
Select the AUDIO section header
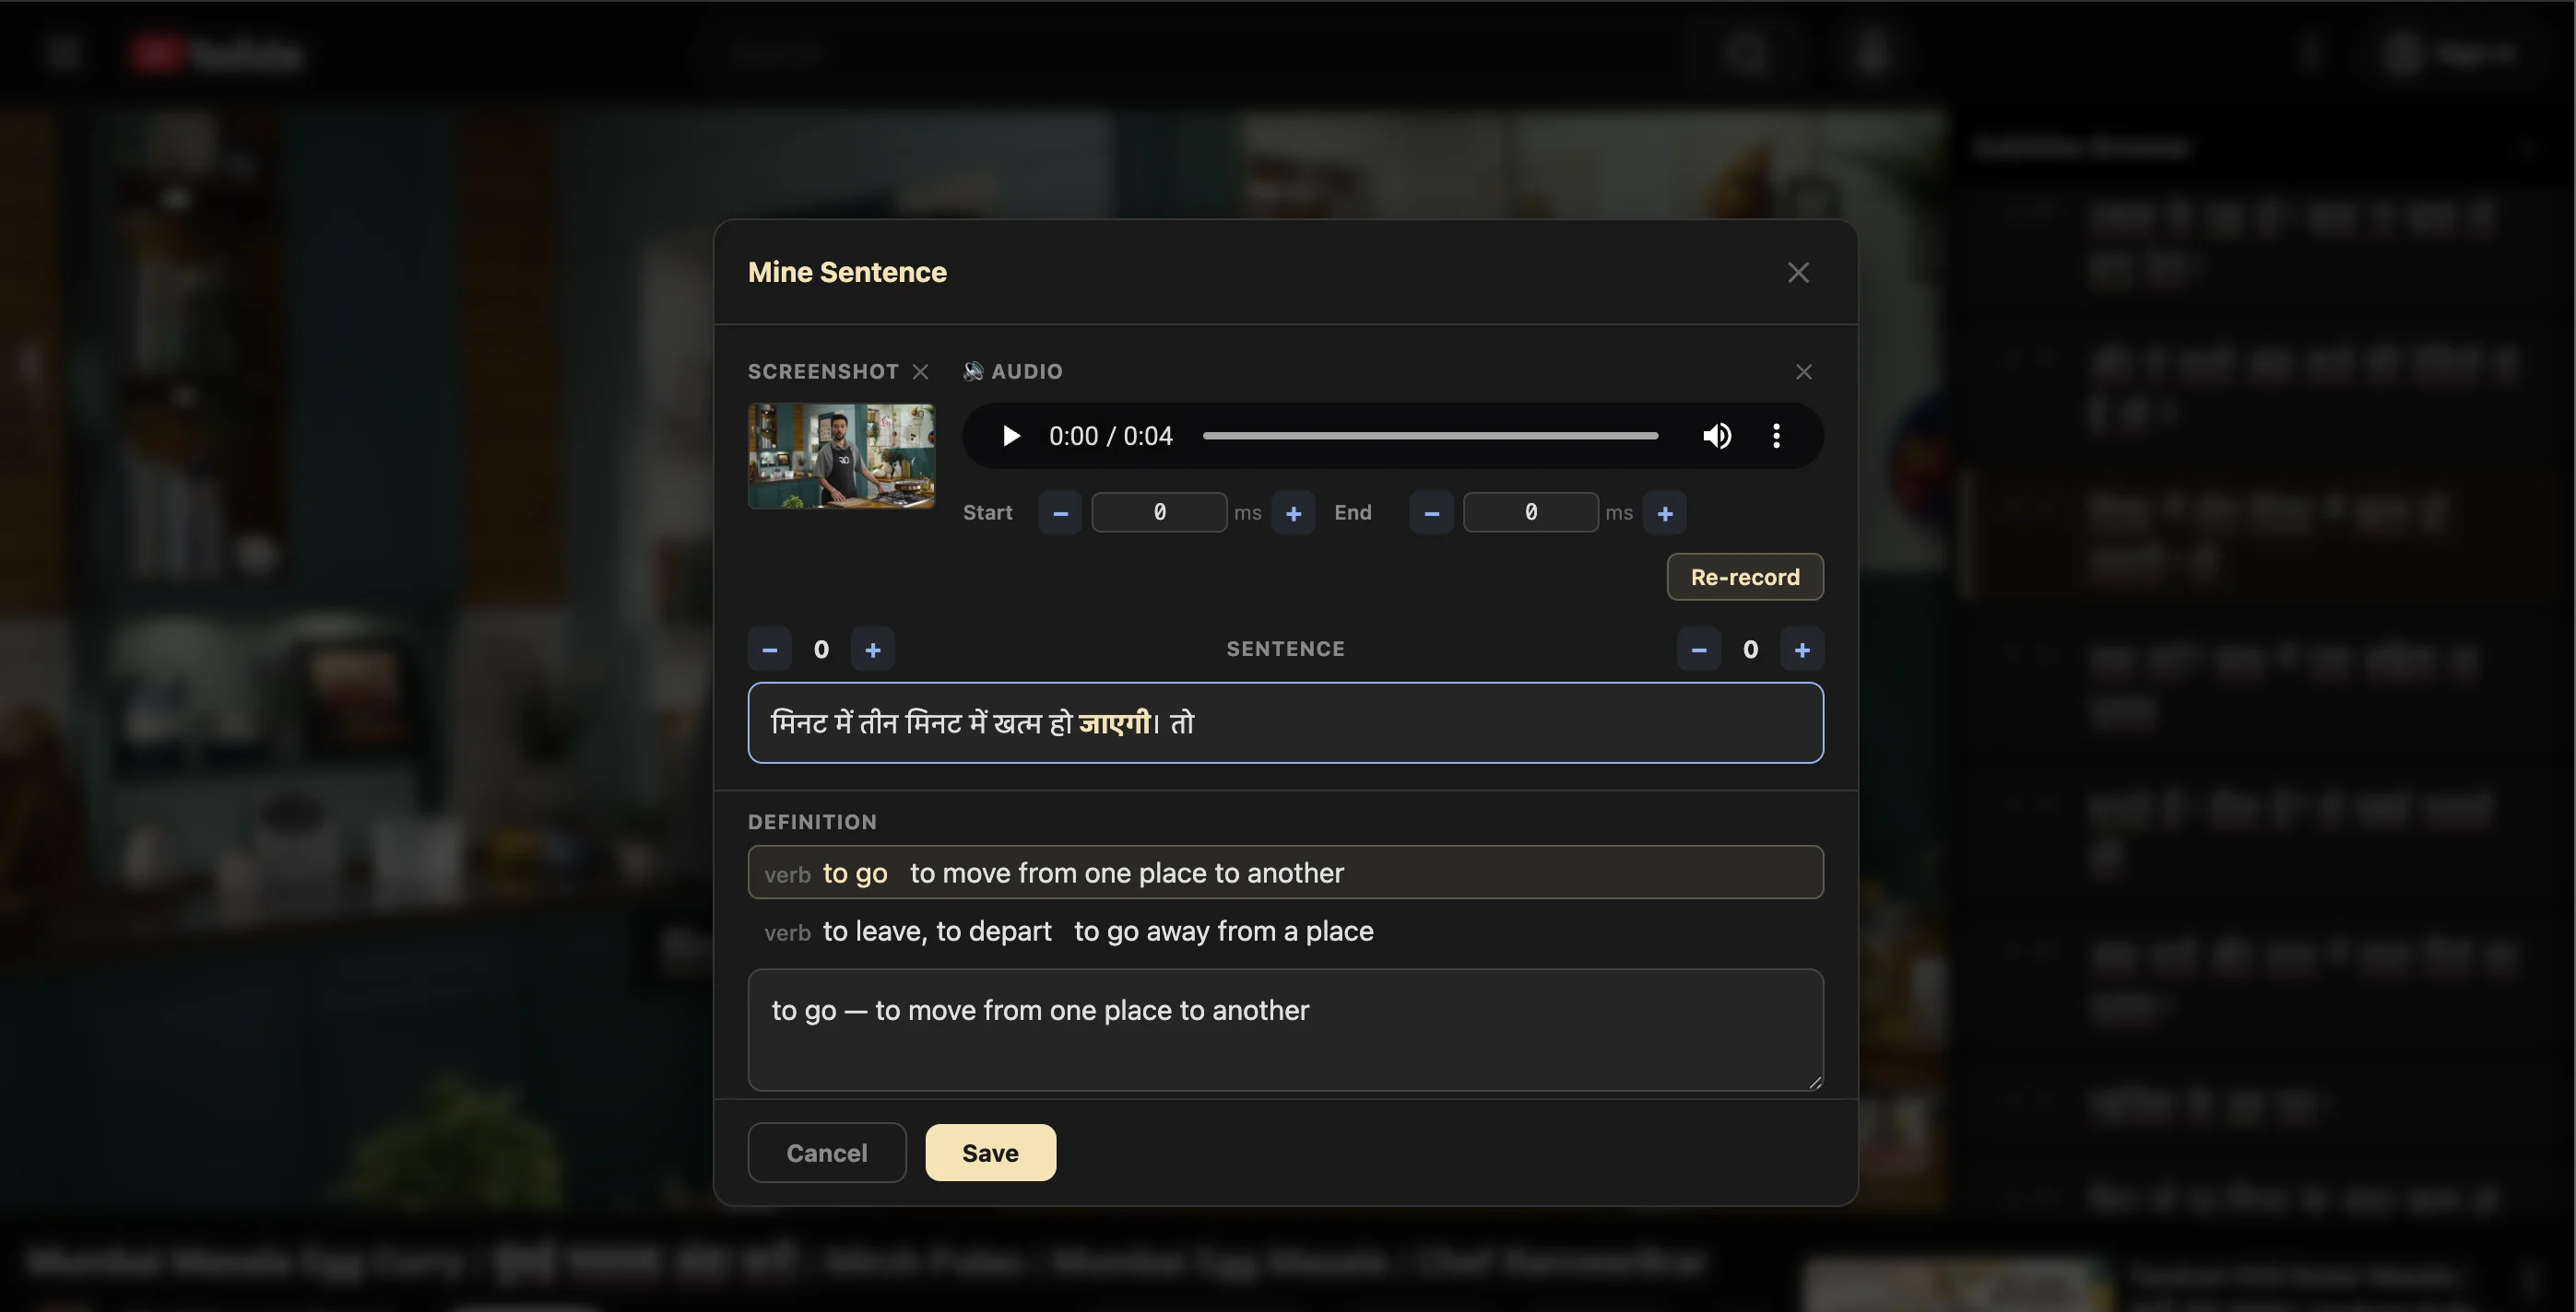1027,370
